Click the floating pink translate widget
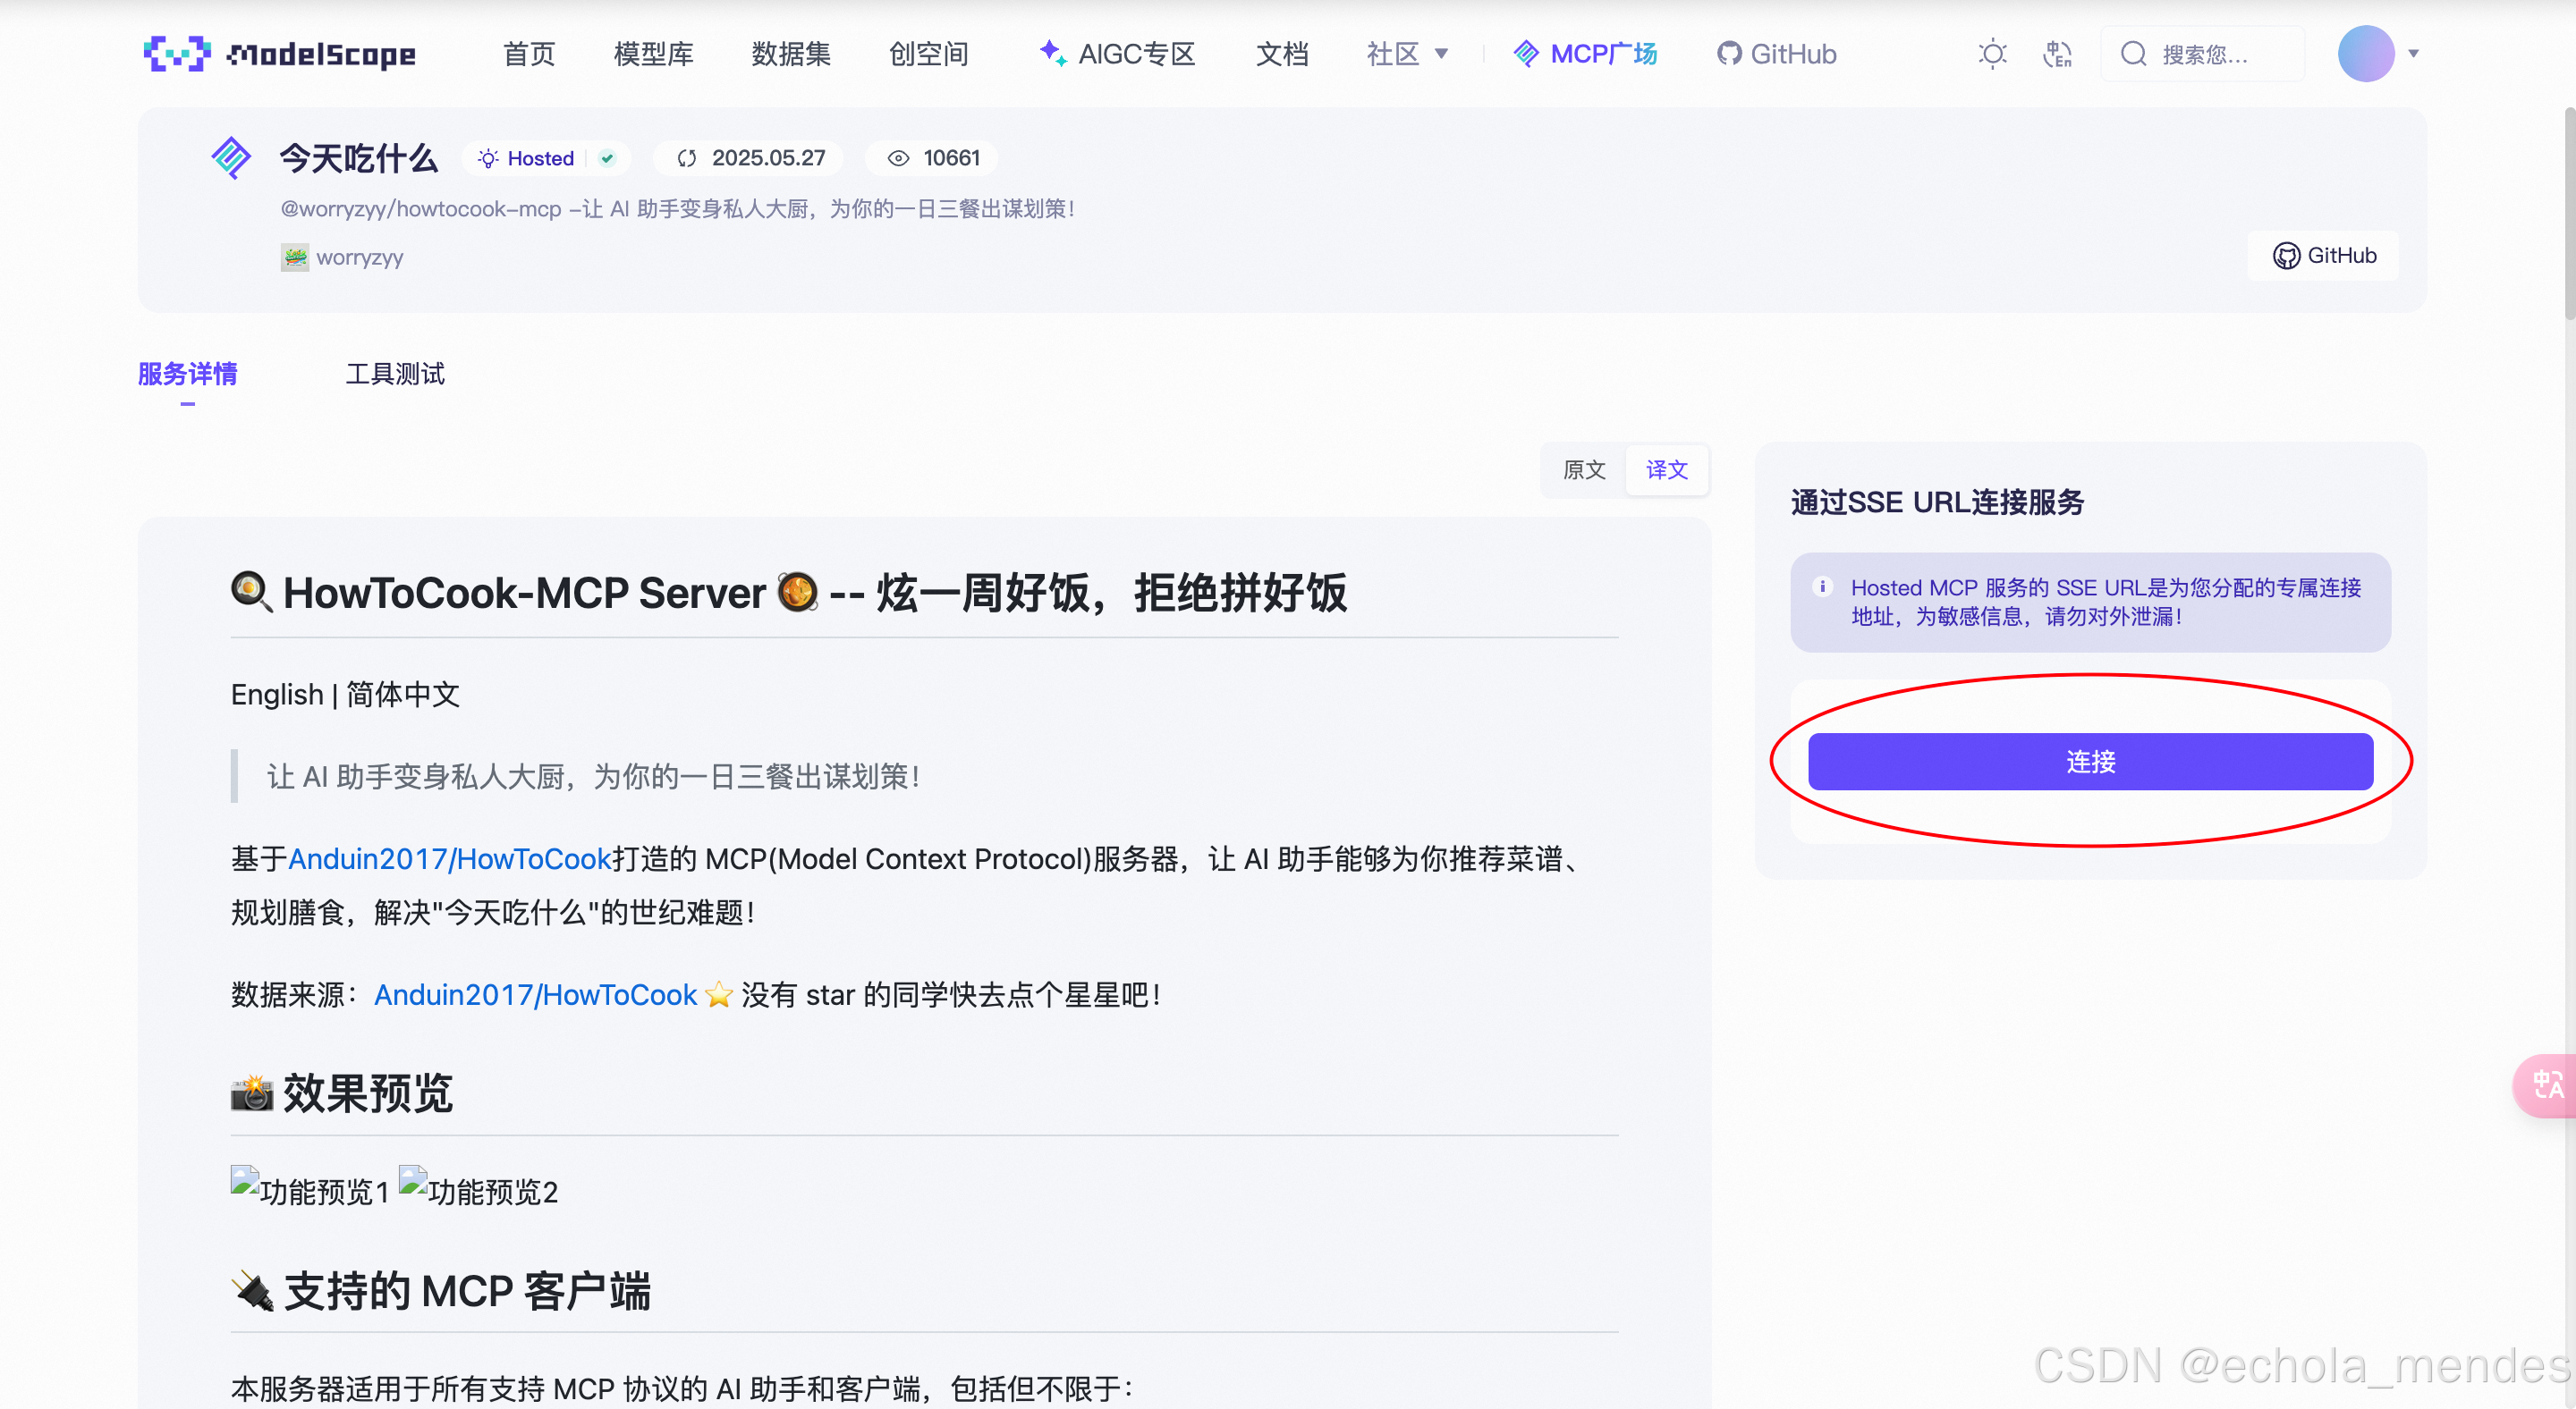The image size is (2576, 1409). point(2546,1084)
